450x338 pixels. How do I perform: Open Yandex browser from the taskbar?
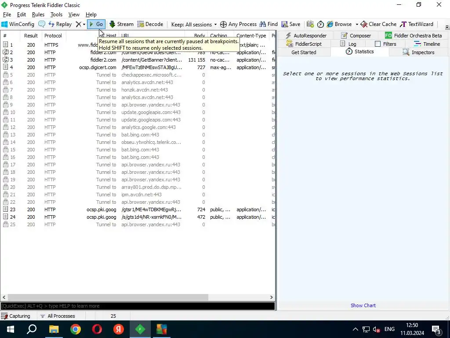[x=119, y=329]
